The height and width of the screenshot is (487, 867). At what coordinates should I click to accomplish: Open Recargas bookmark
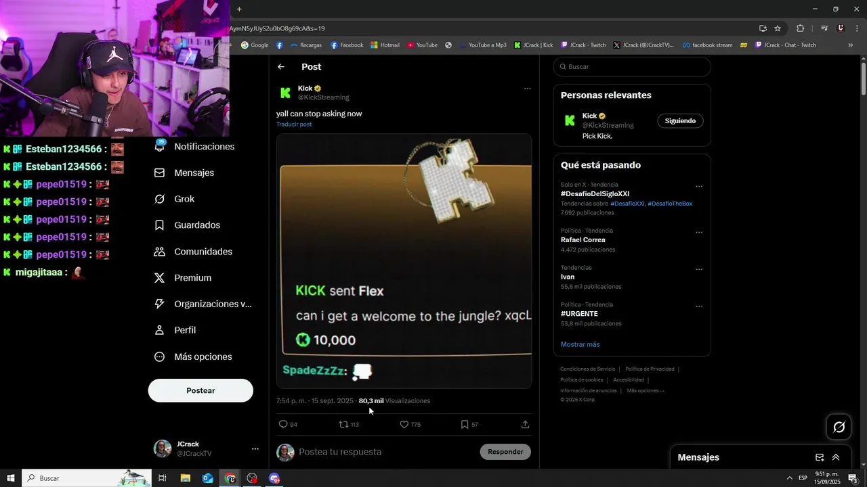click(x=305, y=45)
